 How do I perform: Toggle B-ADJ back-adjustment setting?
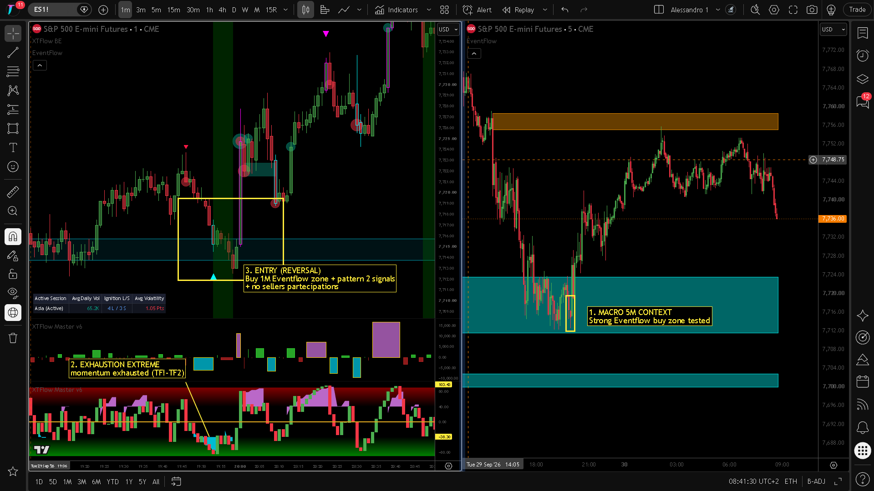pyautogui.click(x=816, y=481)
